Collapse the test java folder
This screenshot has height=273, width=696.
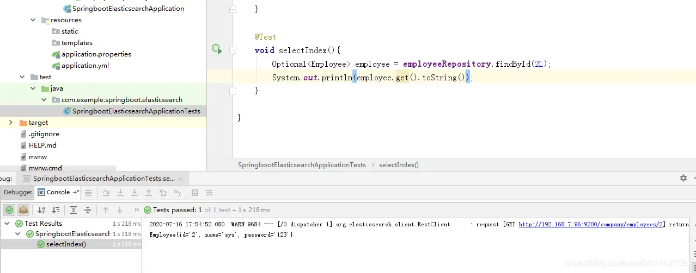[33, 88]
